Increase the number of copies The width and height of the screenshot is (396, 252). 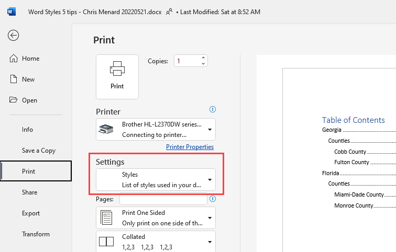(203, 58)
